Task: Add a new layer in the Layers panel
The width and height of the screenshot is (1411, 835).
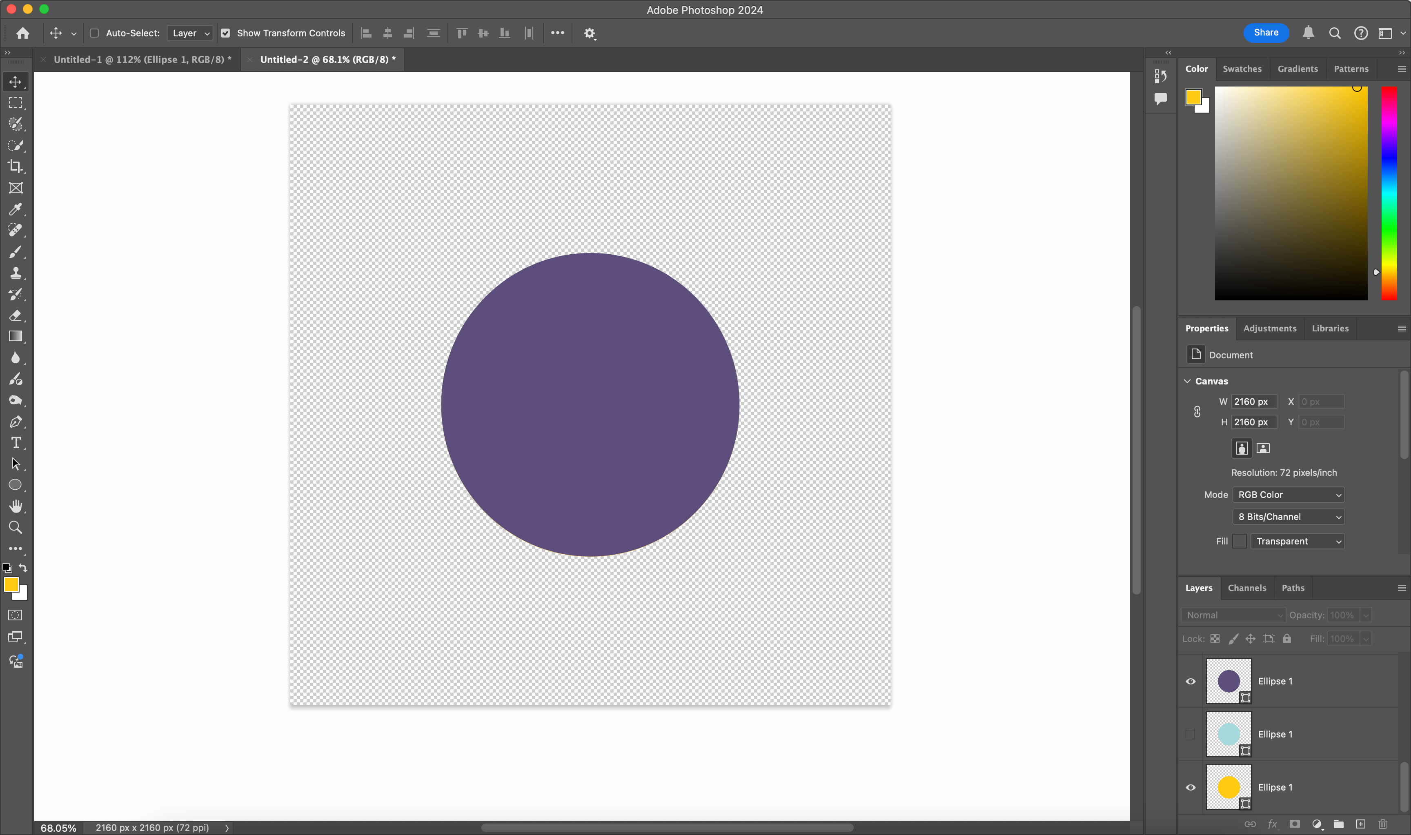Action: 1361,823
